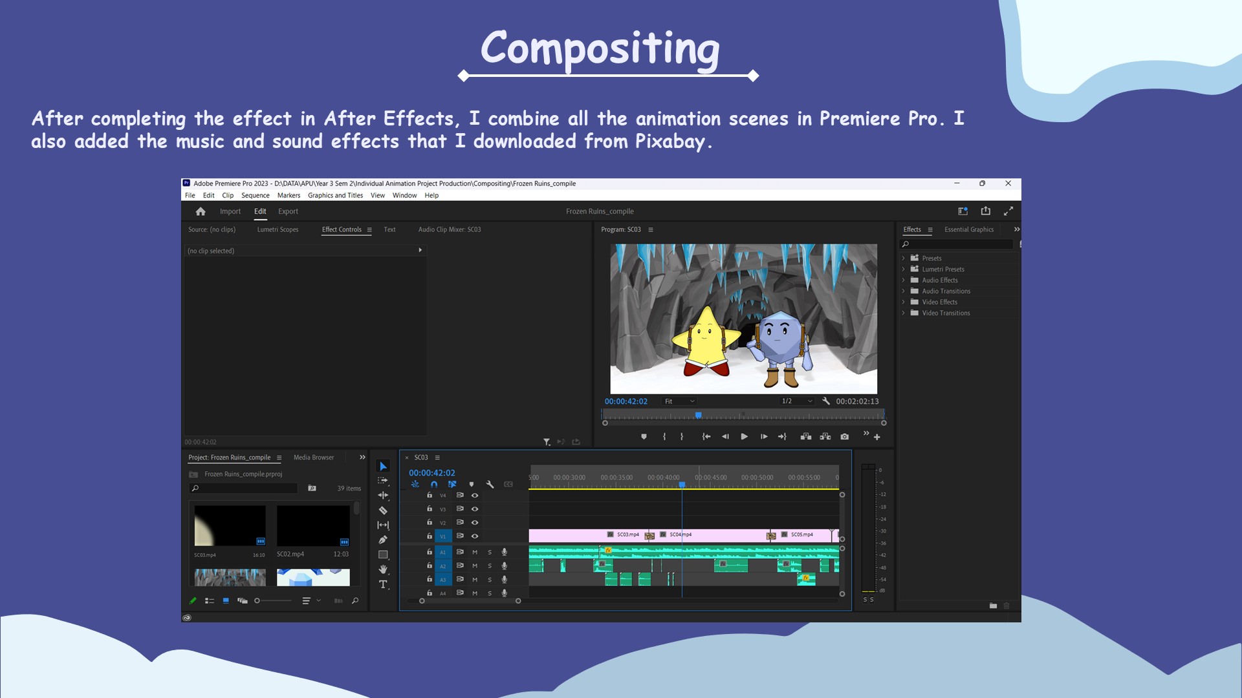Open Source: (no clips) panel tab
The height and width of the screenshot is (698, 1242).
(x=212, y=230)
